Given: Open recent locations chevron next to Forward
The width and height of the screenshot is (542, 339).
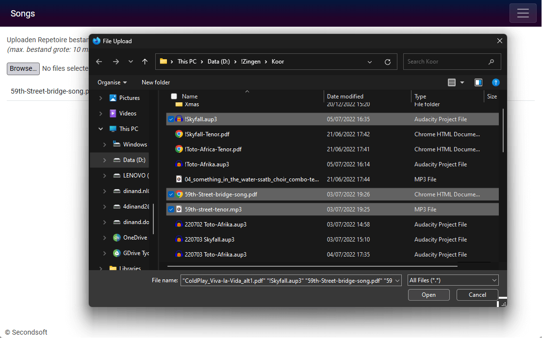Looking at the screenshot, I should 131,62.
